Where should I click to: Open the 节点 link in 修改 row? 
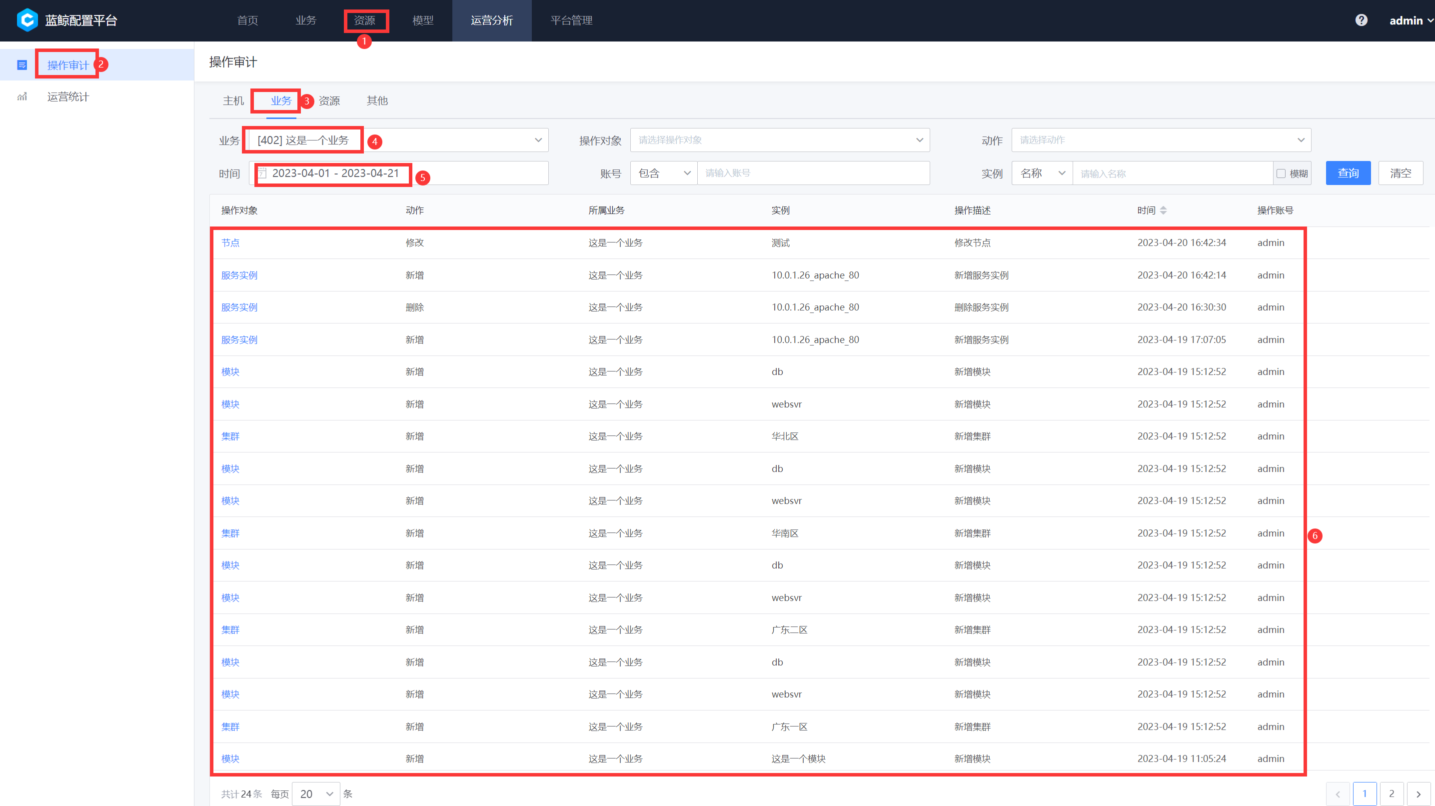click(230, 243)
